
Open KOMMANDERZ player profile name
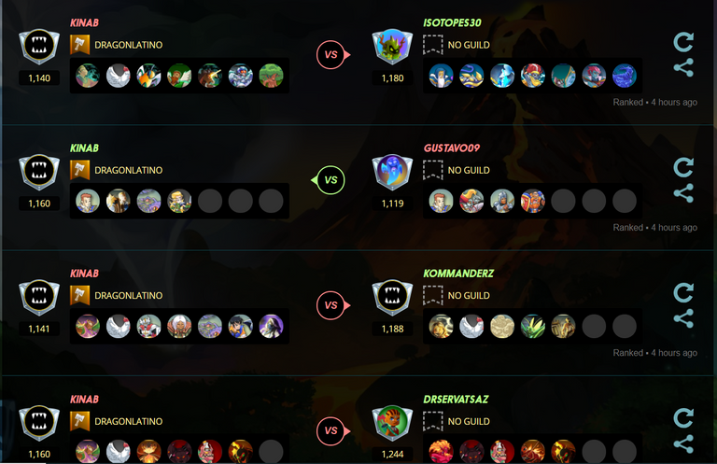(458, 274)
